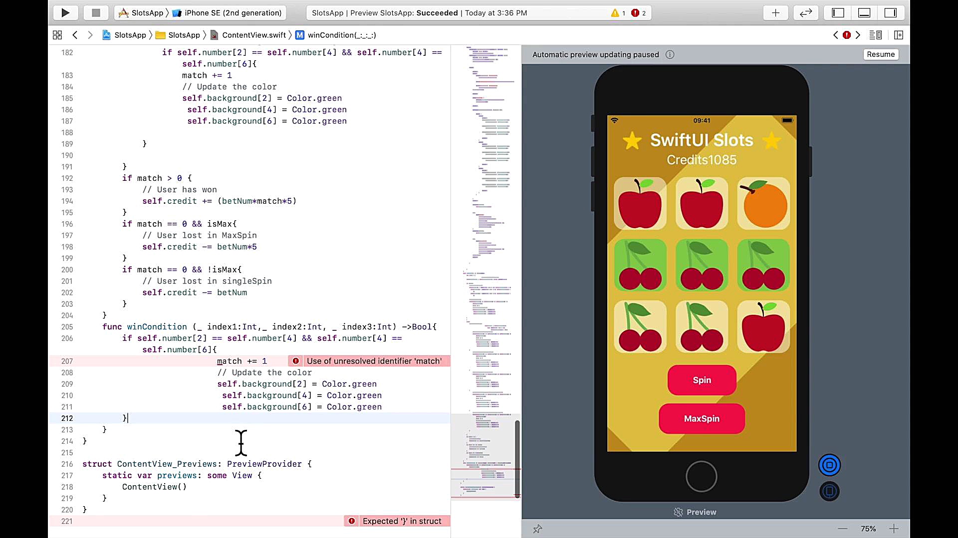This screenshot has height=538, width=958.
Task: Run the SlotsApp scheme with the play button
Action: [x=65, y=12]
